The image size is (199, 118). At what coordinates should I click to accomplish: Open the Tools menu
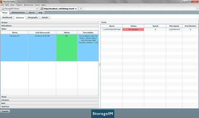click(x=37, y=5)
